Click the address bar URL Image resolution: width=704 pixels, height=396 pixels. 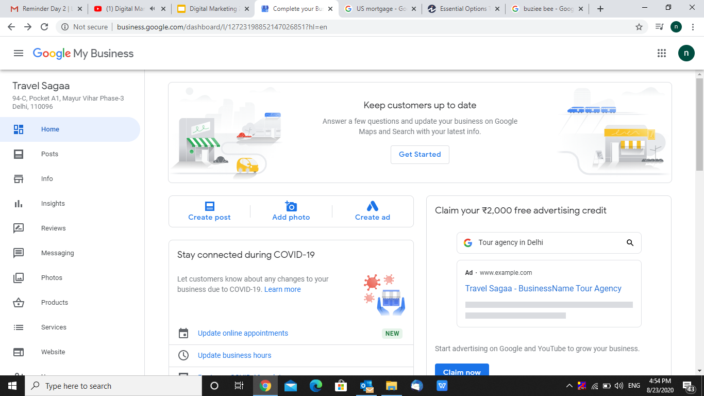tap(222, 27)
